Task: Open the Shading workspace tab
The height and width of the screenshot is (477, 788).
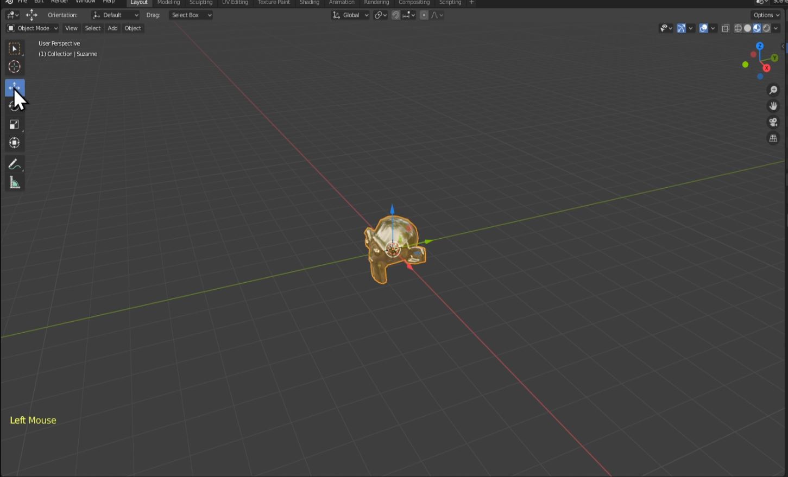Action: 310,3
